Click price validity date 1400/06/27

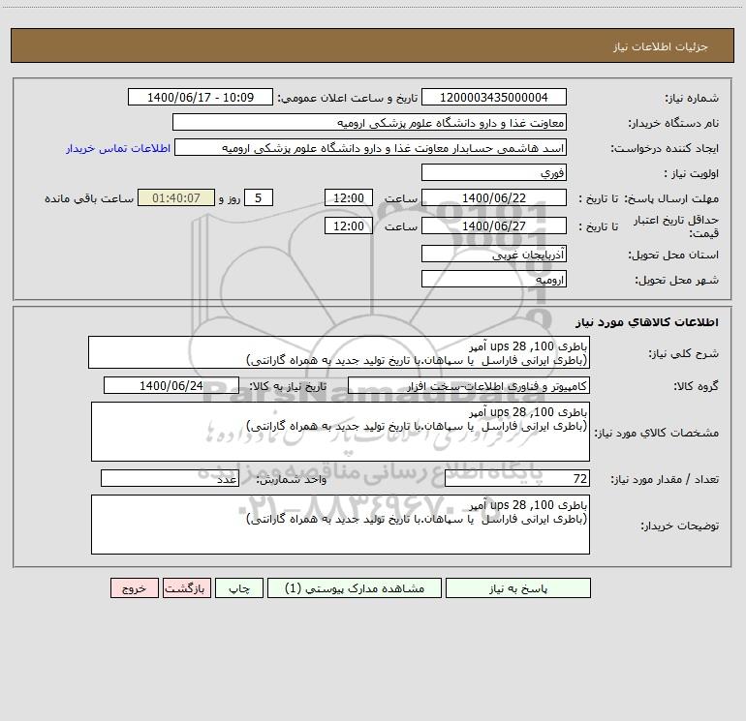pyautogui.click(x=494, y=225)
